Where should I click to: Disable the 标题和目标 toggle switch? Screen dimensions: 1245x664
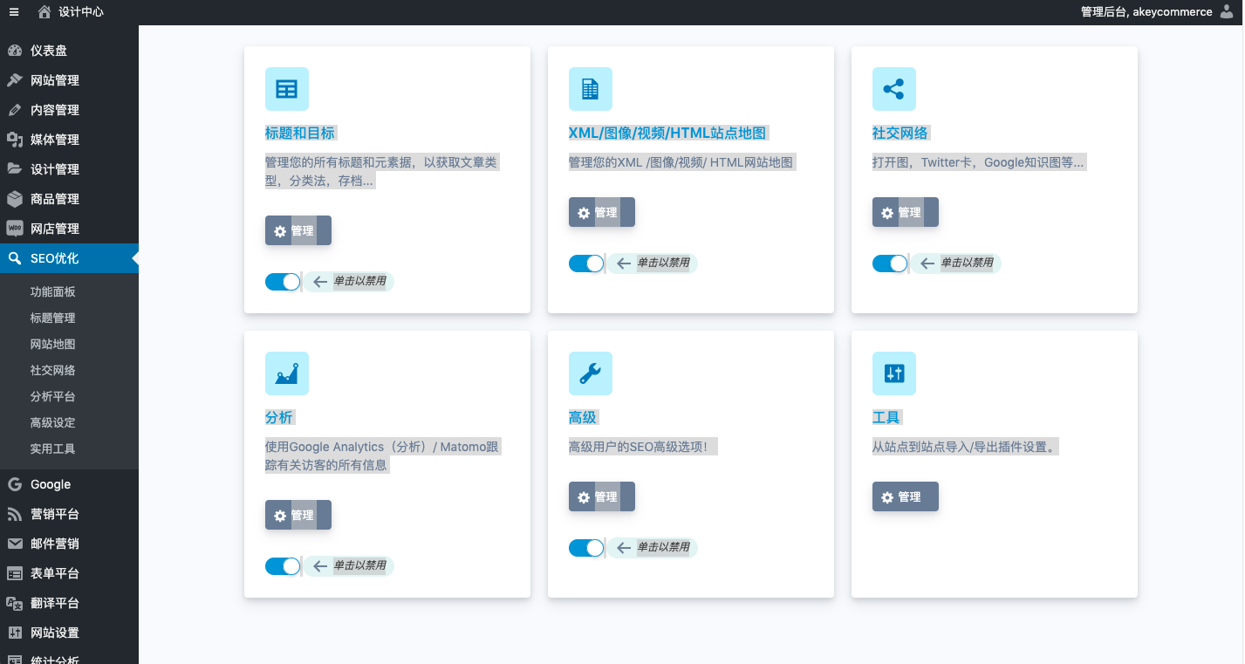pos(283,282)
